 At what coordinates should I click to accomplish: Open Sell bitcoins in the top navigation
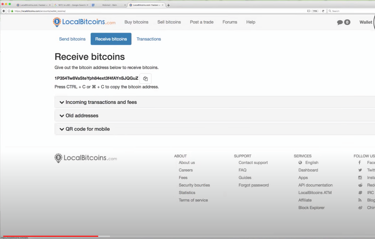[169, 22]
